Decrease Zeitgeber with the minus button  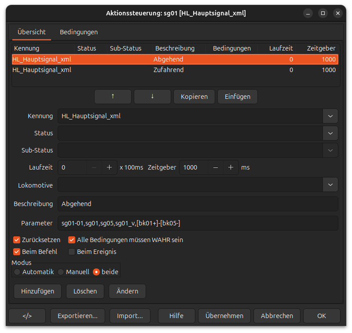[x=215, y=167]
